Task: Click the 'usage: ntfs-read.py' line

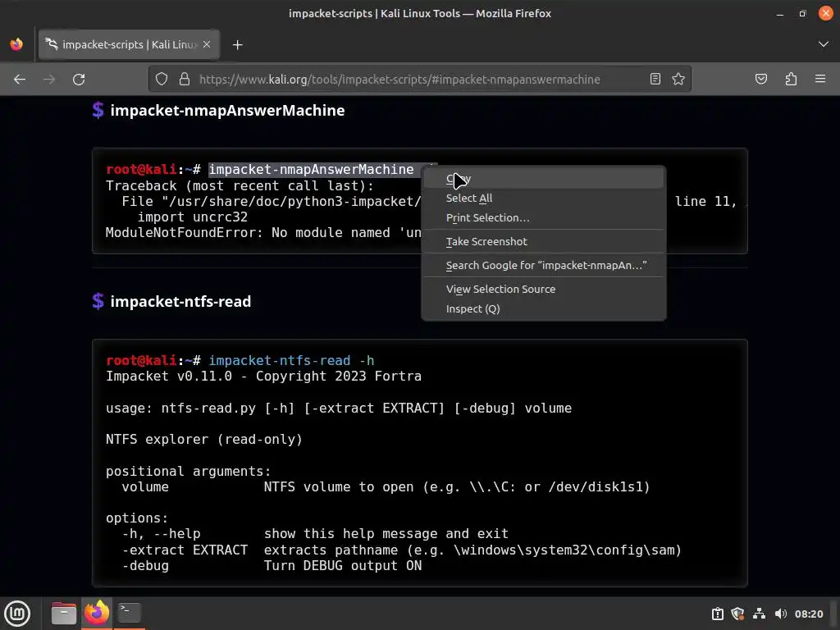Action: tap(339, 409)
